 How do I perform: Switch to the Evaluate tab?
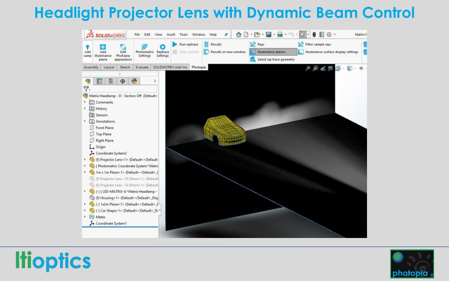click(x=142, y=67)
